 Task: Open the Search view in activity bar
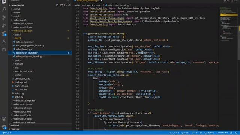coord(4,9)
